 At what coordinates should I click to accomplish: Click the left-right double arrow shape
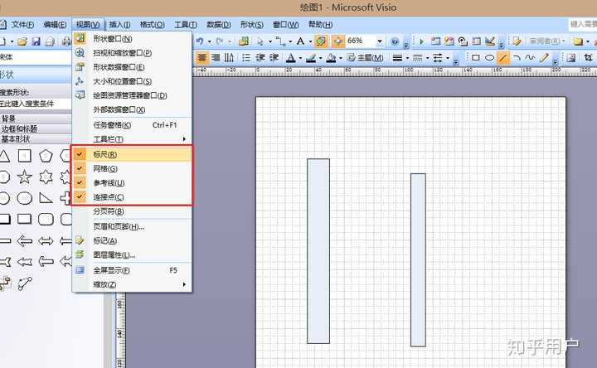[46, 240]
